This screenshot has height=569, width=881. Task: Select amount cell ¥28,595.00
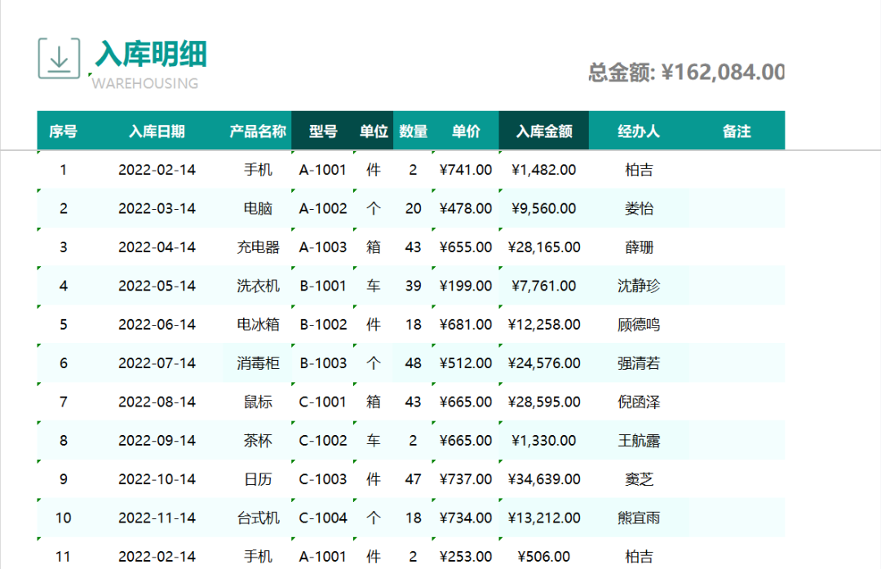(544, 402)
